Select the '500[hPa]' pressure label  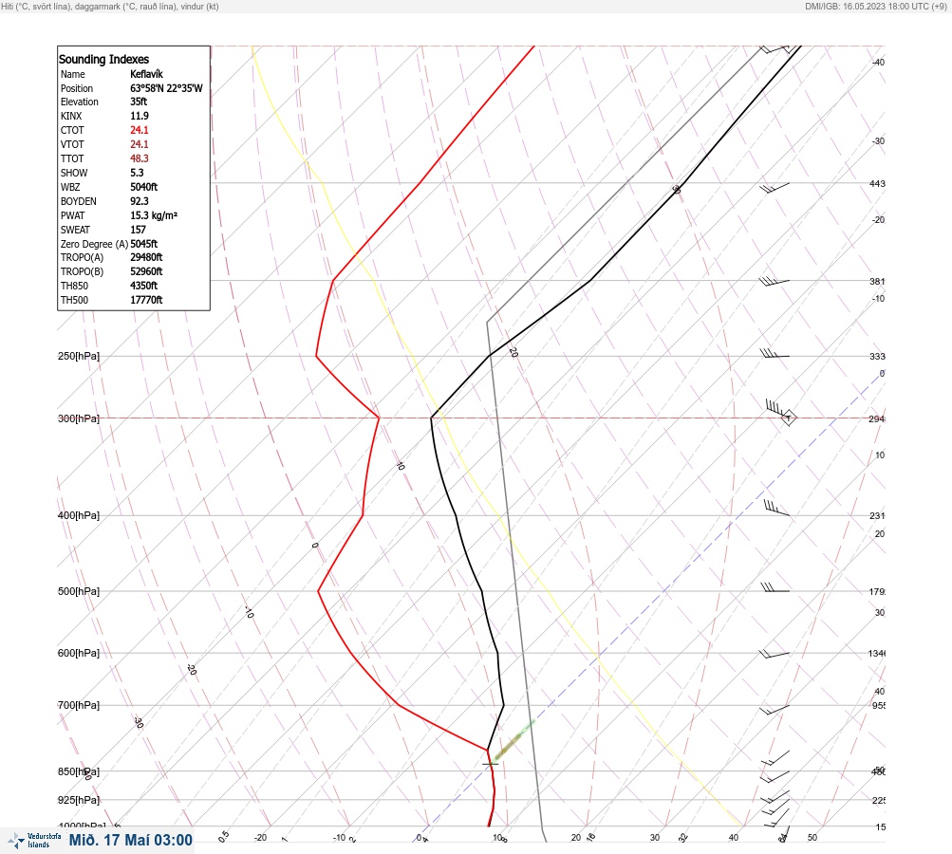tap(79, 591)
